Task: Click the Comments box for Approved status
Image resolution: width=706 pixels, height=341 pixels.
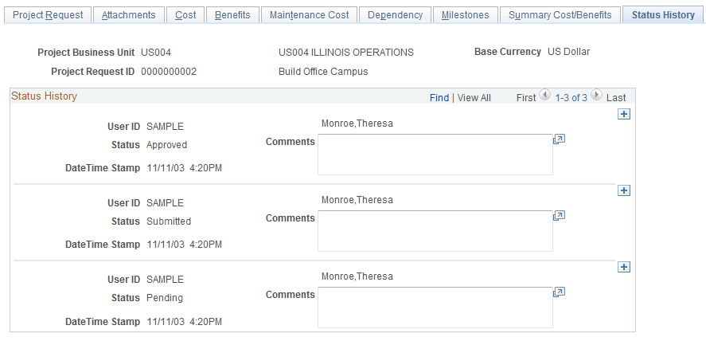Action: click(435, 154)
